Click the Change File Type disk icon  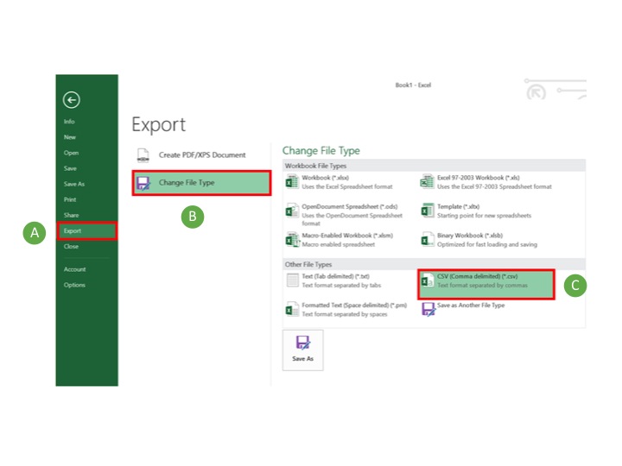point(143,183)
